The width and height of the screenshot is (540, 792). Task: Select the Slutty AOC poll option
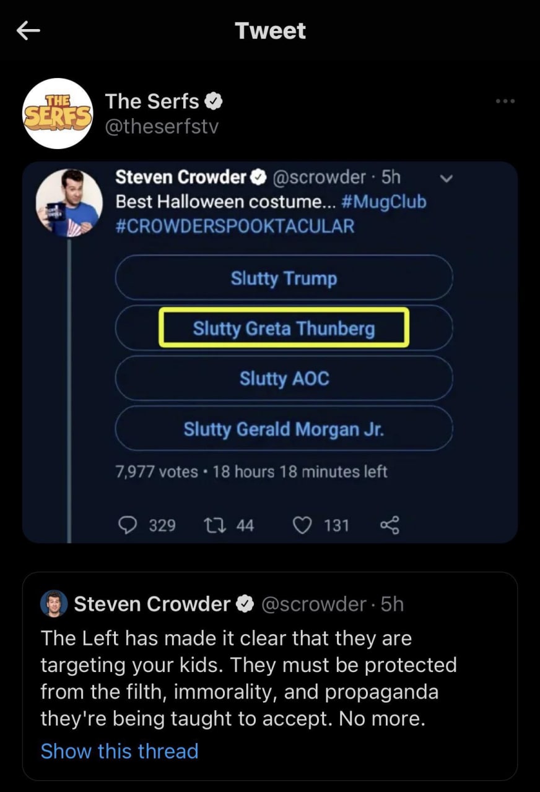(284, 378)
